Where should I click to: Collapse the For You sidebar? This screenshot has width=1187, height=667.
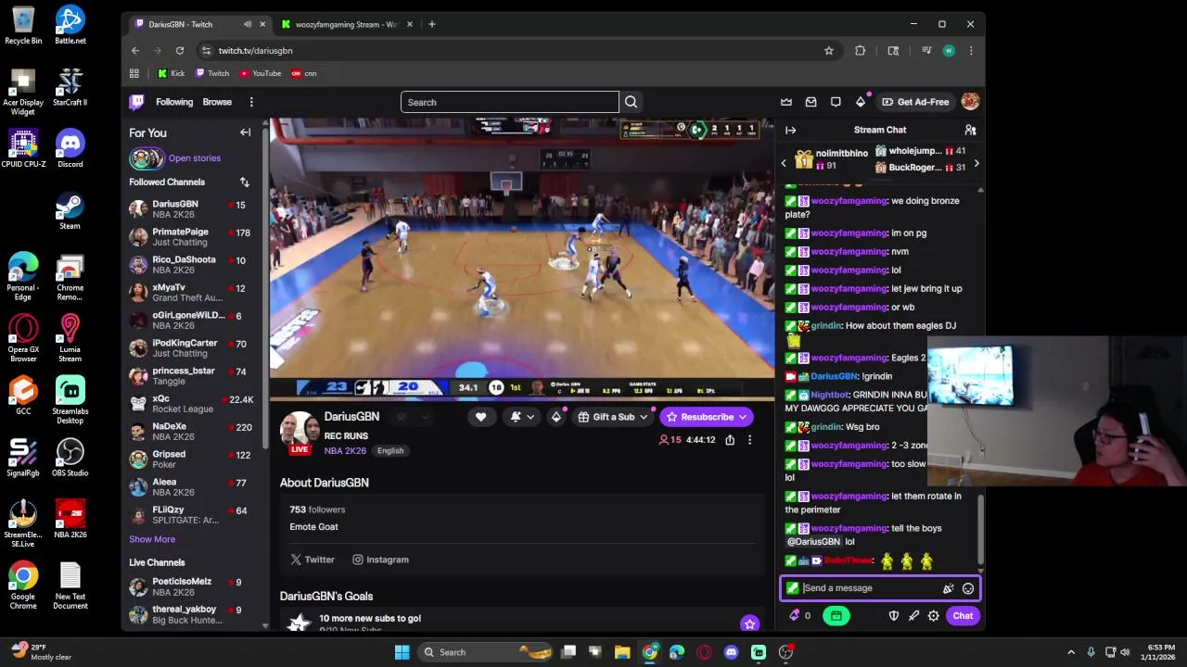tap(245, 132)
